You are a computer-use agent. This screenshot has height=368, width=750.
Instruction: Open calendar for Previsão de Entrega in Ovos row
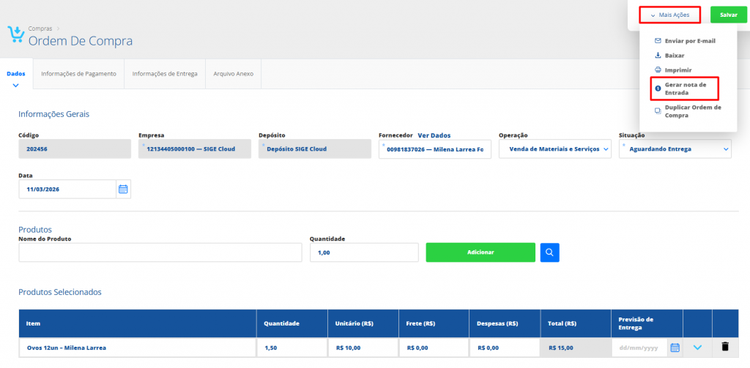(675, 348)
